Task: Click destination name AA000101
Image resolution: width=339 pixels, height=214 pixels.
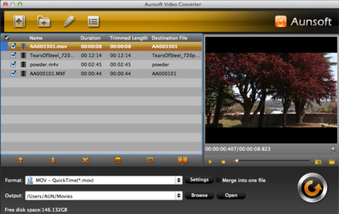Action: (x=164, y=74)
